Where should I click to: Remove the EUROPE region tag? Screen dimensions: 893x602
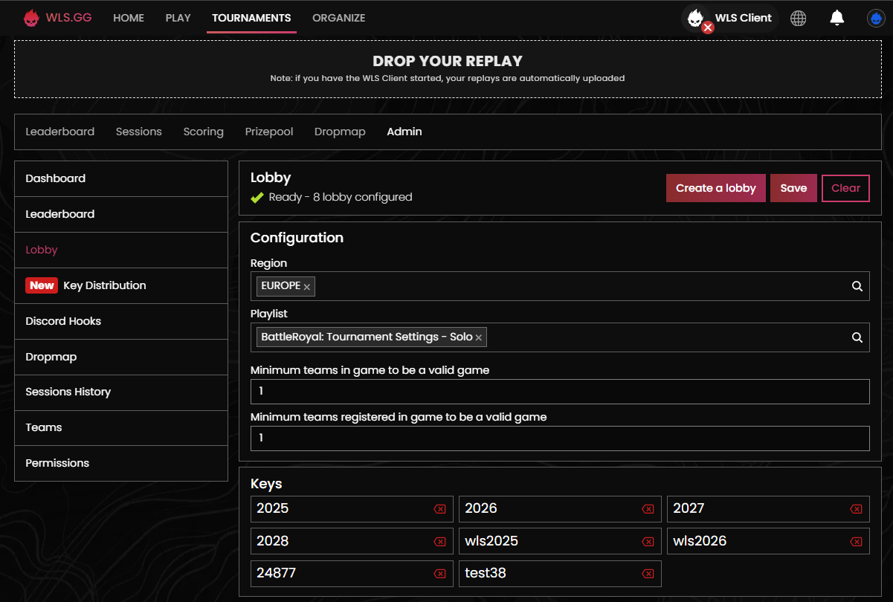pyautogui.click(x=306, y=285)
